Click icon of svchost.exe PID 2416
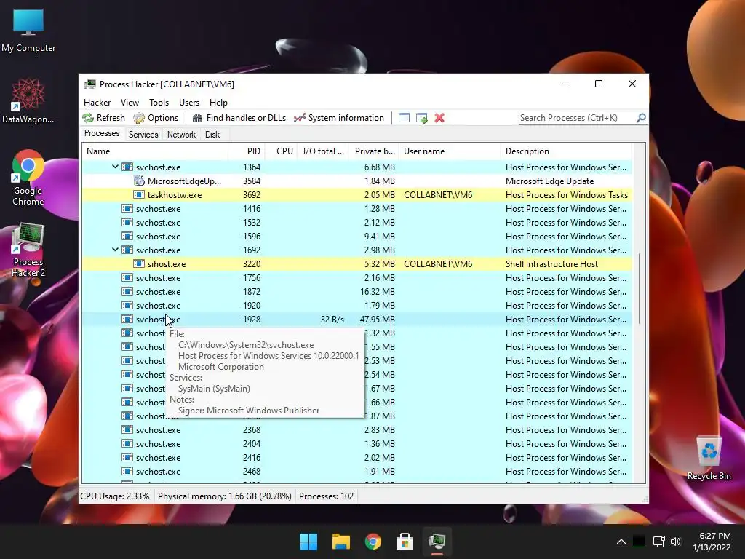Image resolution: width=745 pixels, height=559 pixels. 127,457
